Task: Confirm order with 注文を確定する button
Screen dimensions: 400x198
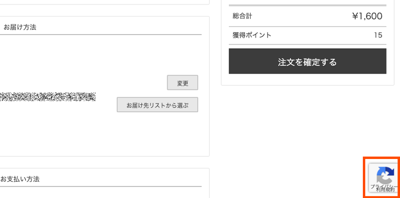Action: (x=307, y=61)
